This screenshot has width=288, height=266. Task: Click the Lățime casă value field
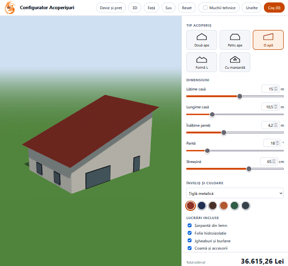click(x=270, y=89)
